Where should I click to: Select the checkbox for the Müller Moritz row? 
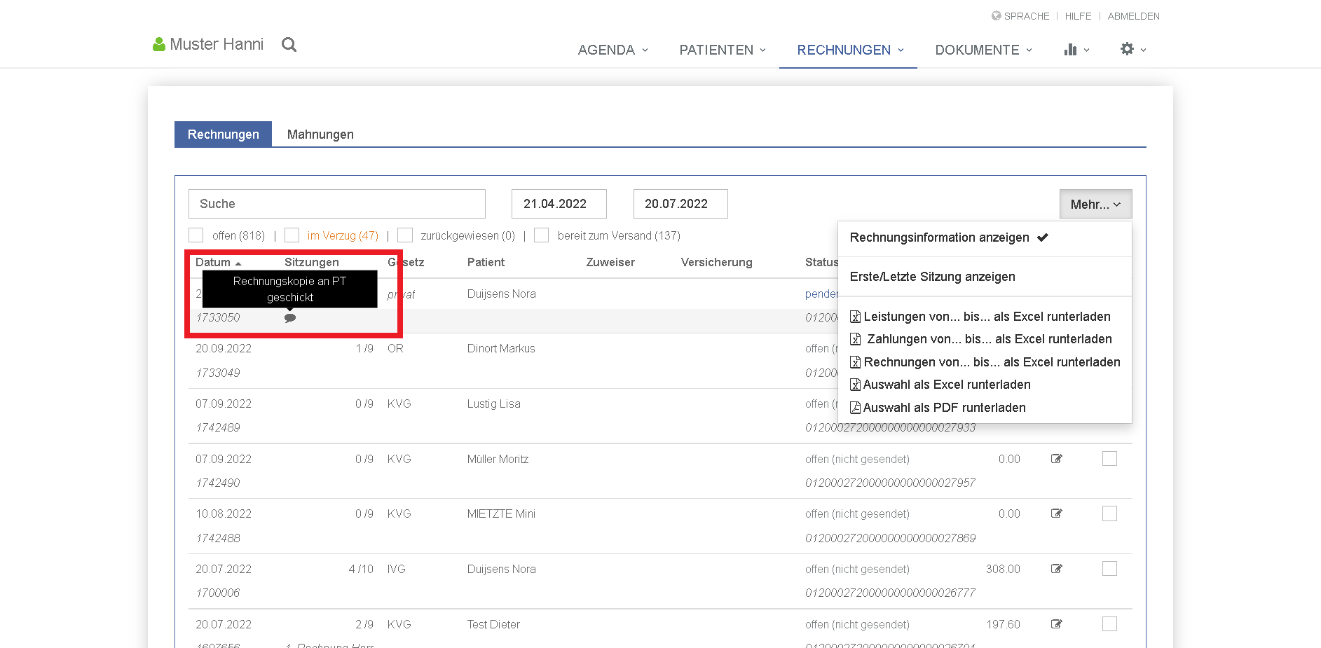coord(1109,459)
